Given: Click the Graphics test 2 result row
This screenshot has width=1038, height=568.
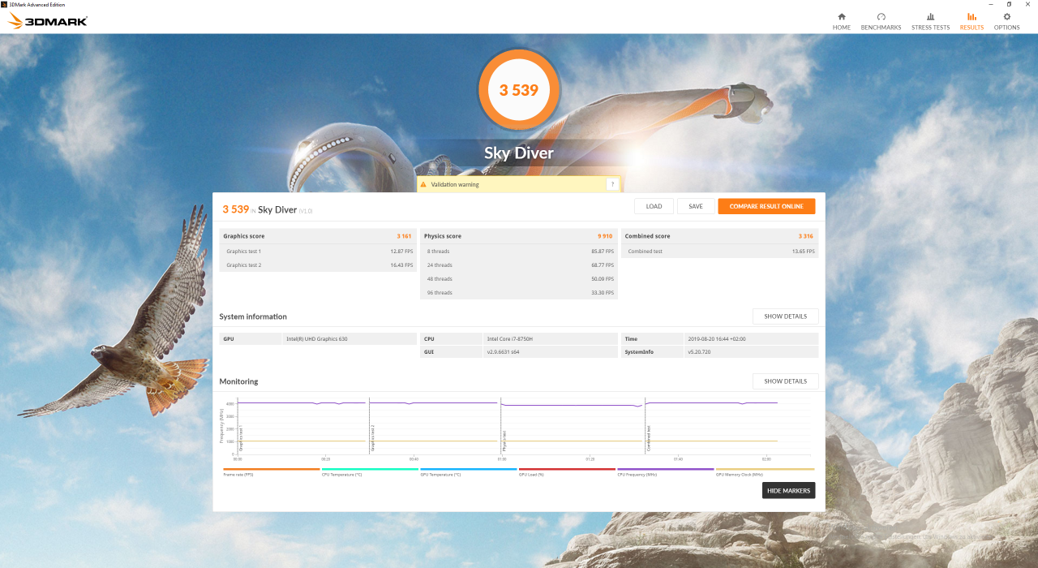Looking at the screenshot, I should coord(318,265).
